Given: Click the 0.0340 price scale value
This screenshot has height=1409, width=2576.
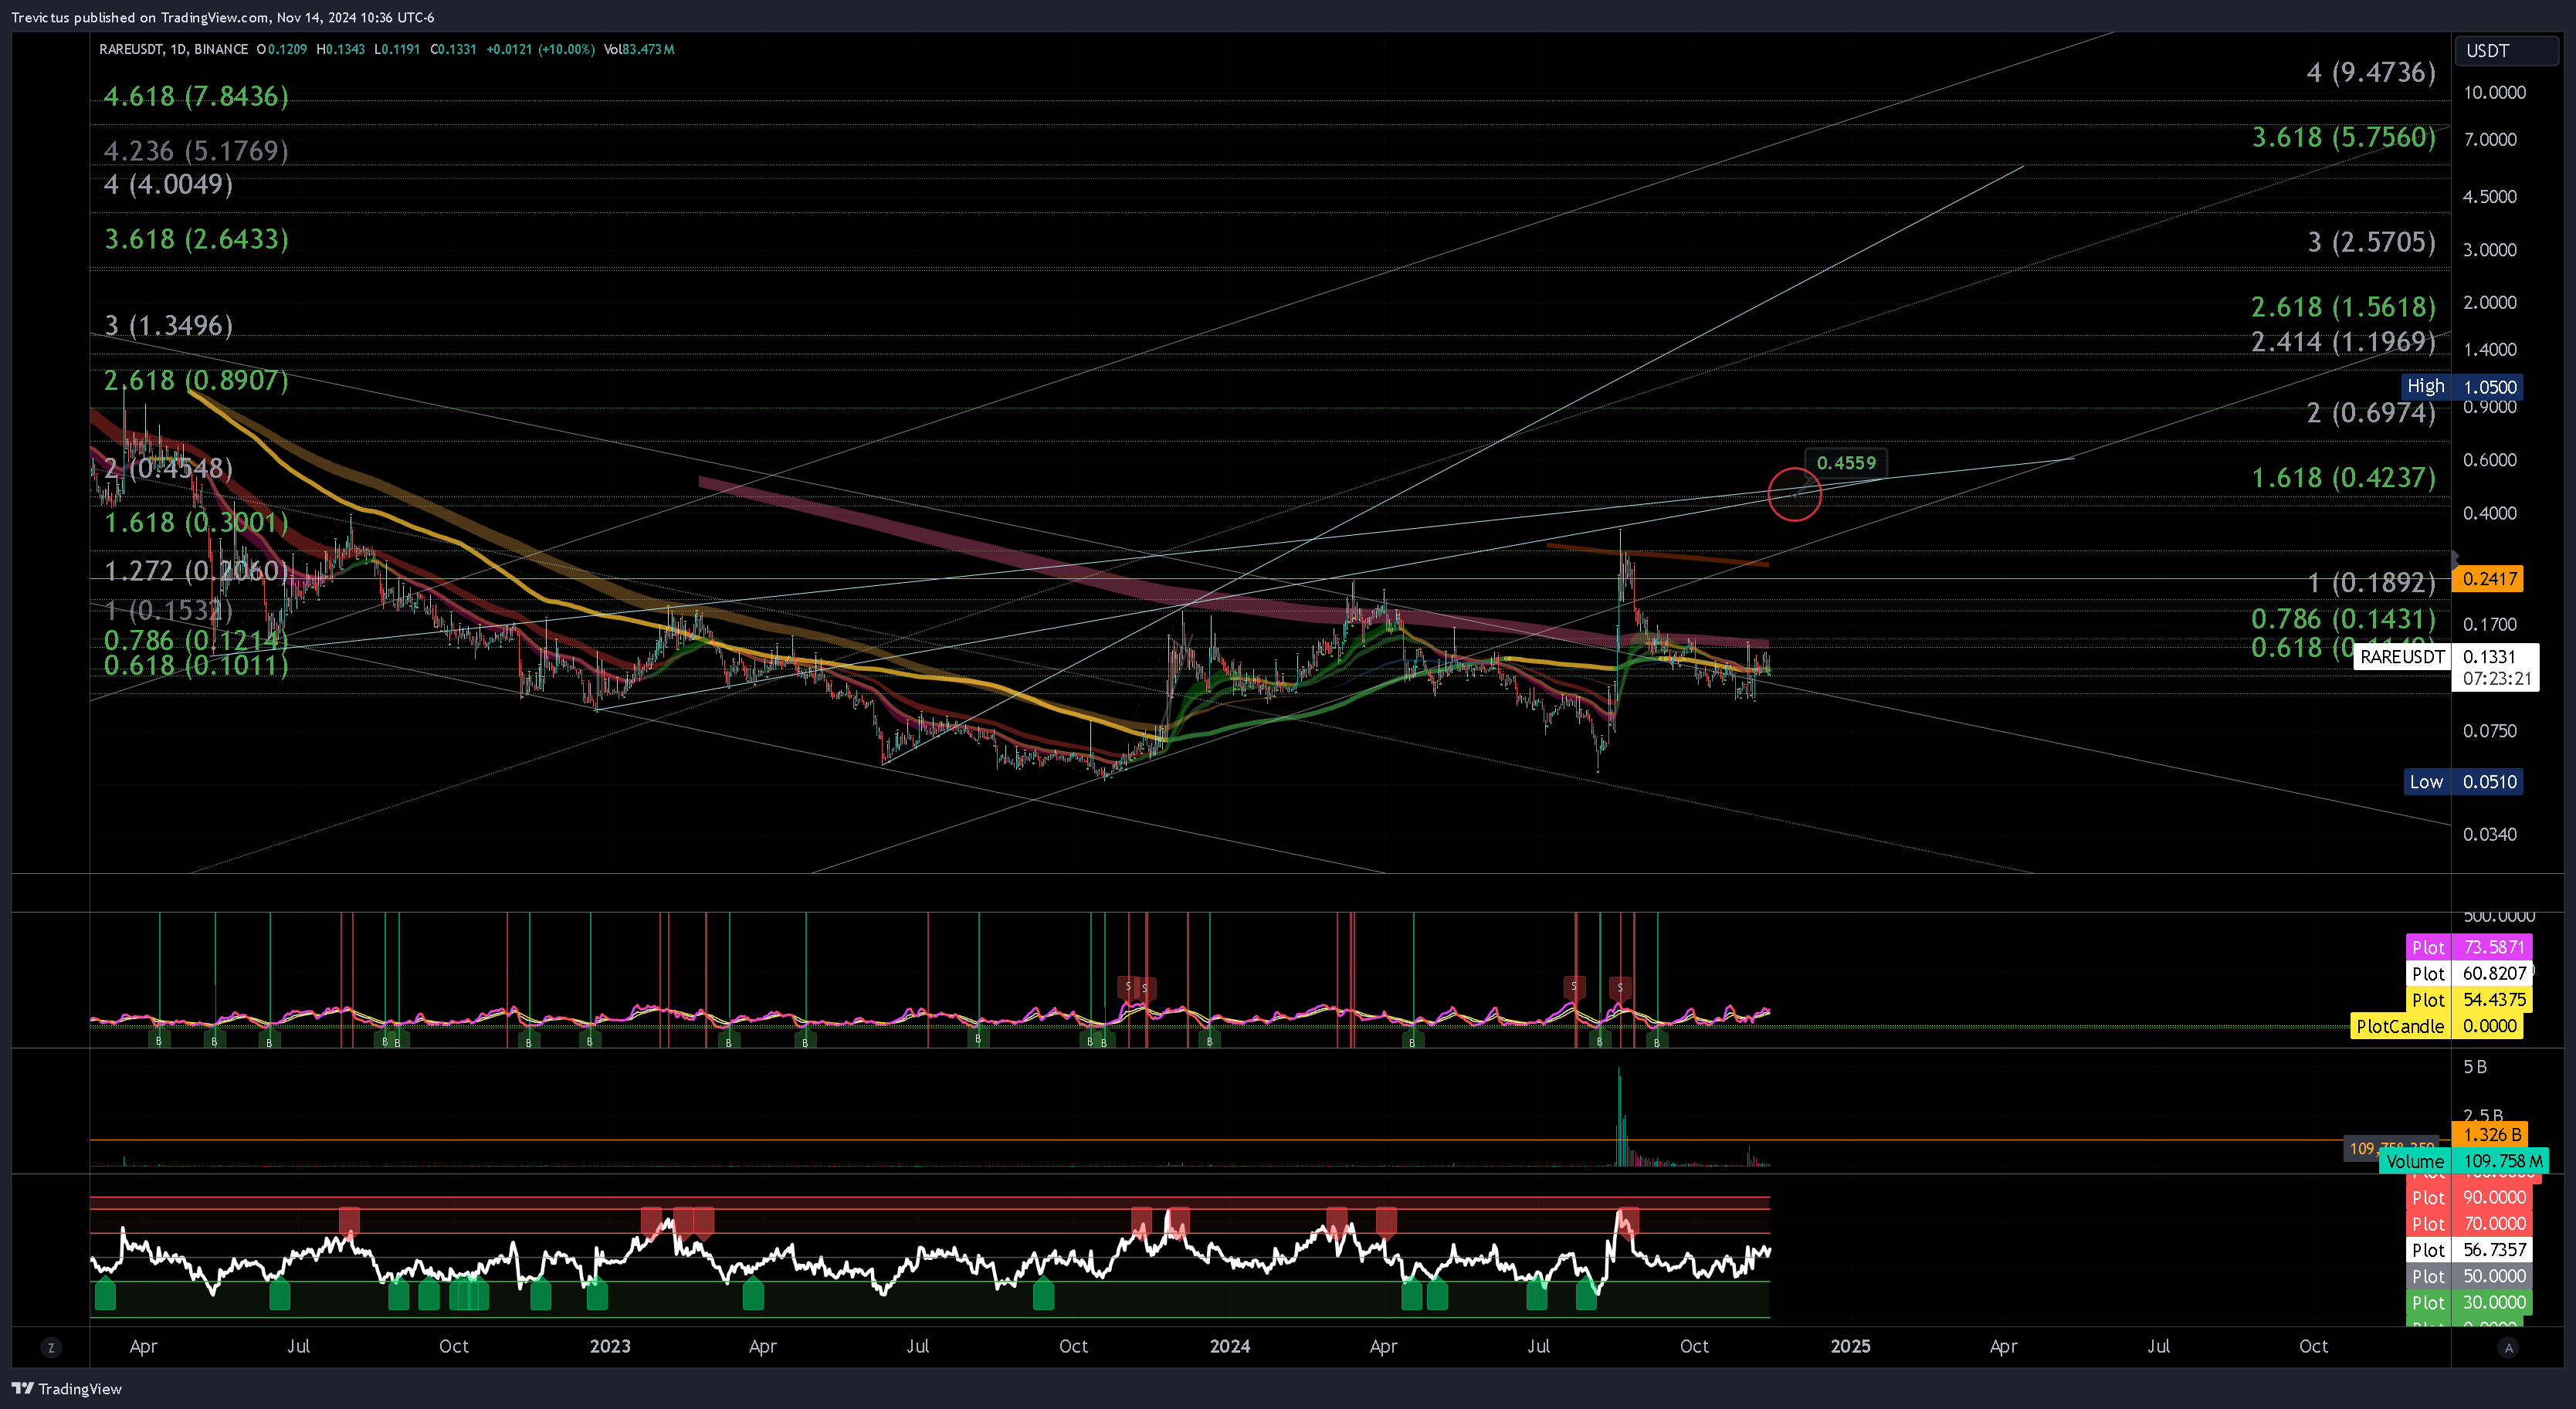Looking at the screenshot, I should [x=2490, y=834].
